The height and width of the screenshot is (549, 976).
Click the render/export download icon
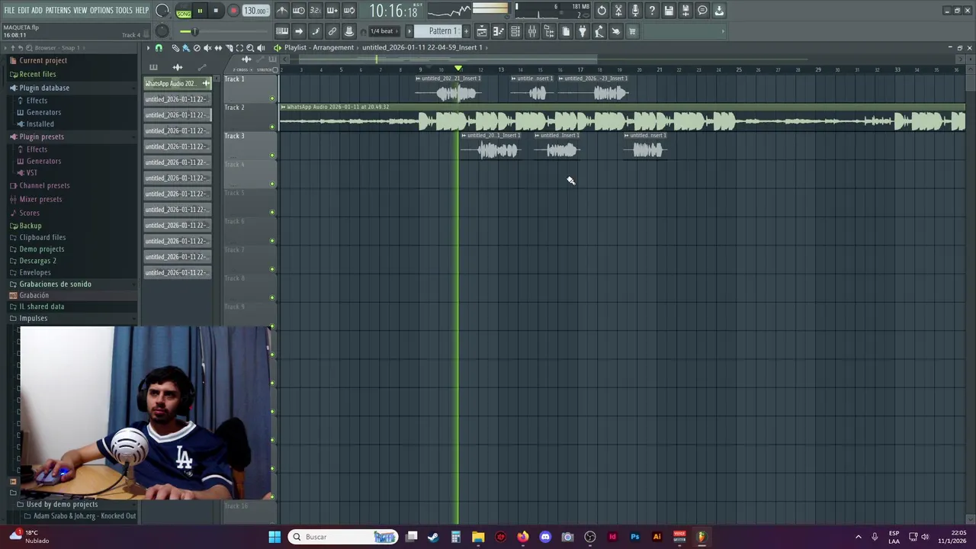719,11
